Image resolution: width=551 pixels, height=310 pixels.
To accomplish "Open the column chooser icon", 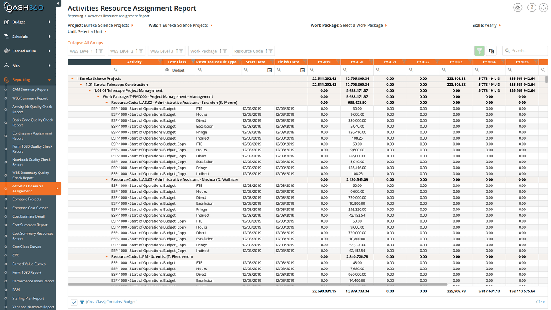I will point(491,51).
